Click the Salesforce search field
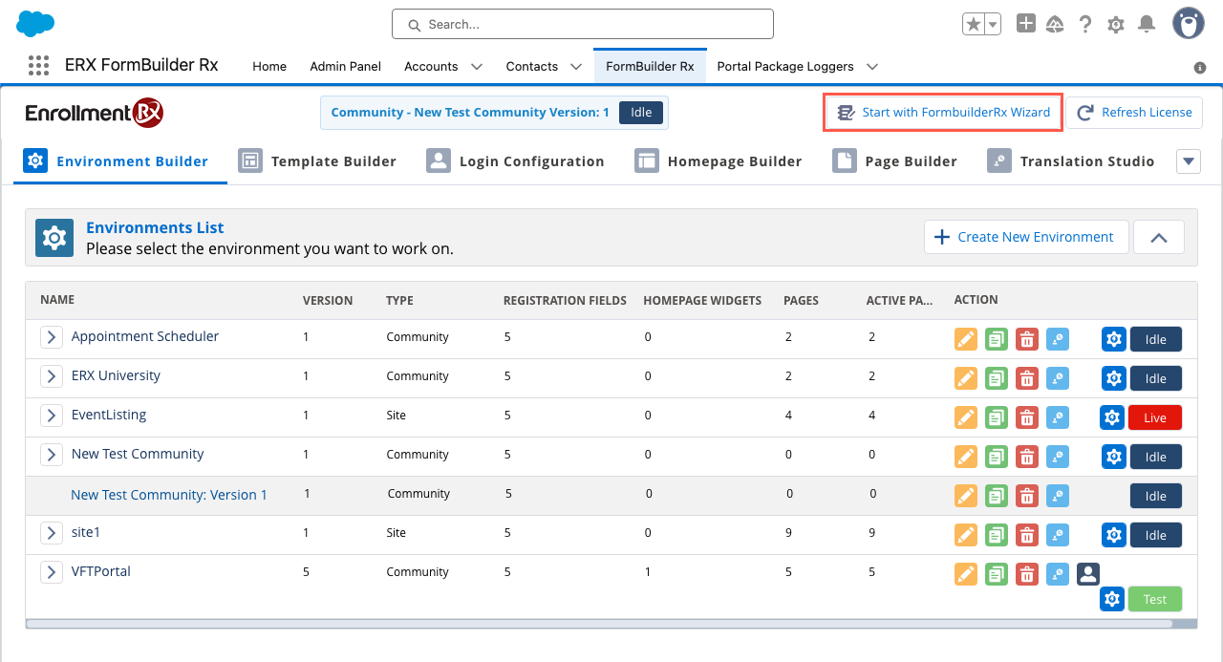This screenshot has height=662, width=1223. pyautogui.click(x=582, y=24)
